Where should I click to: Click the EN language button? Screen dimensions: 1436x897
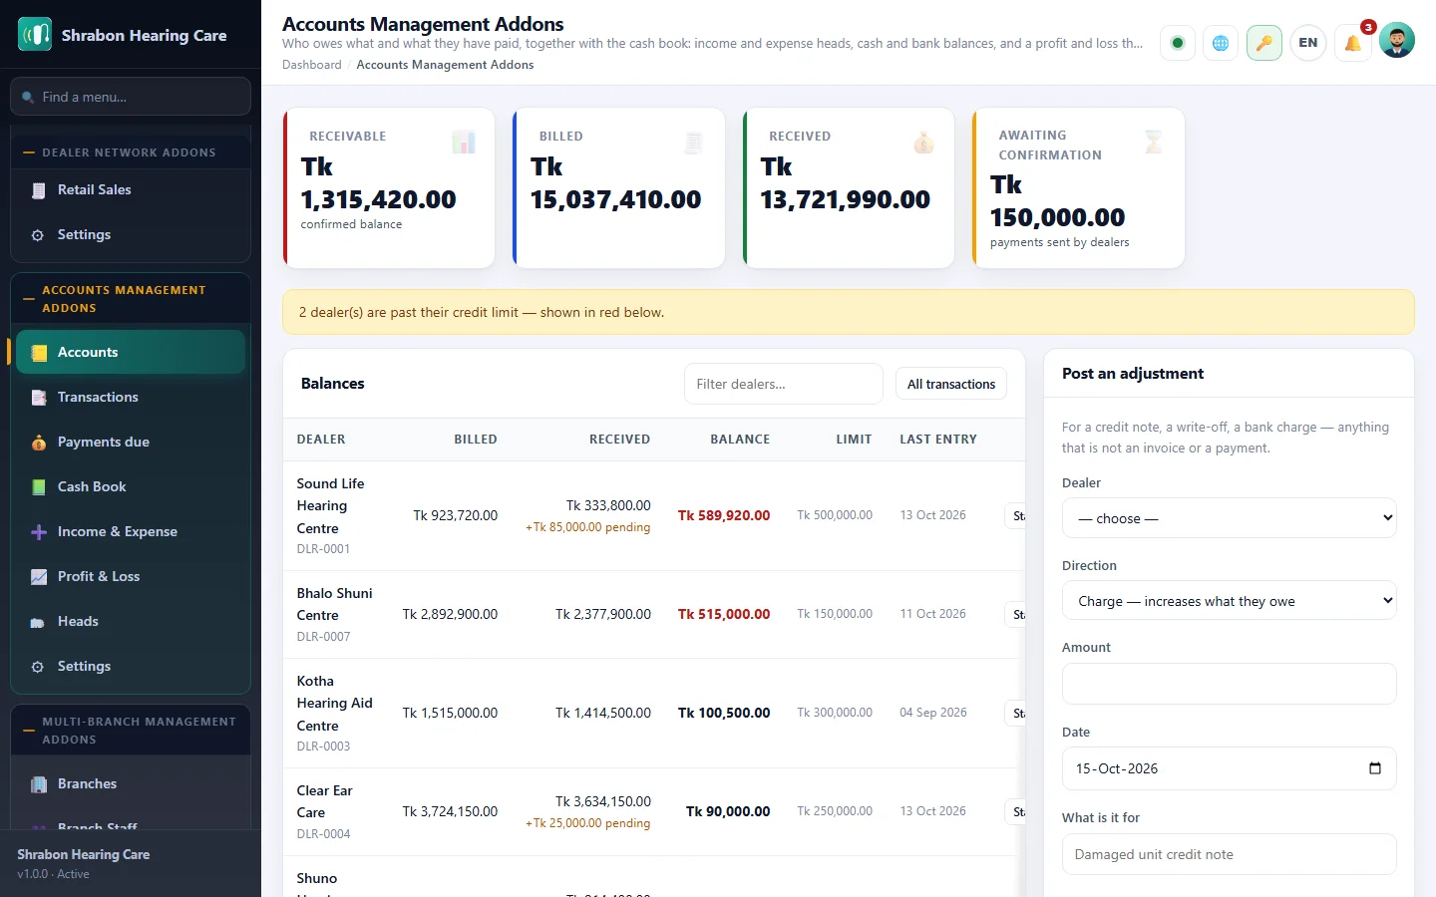coord(1308,43)
